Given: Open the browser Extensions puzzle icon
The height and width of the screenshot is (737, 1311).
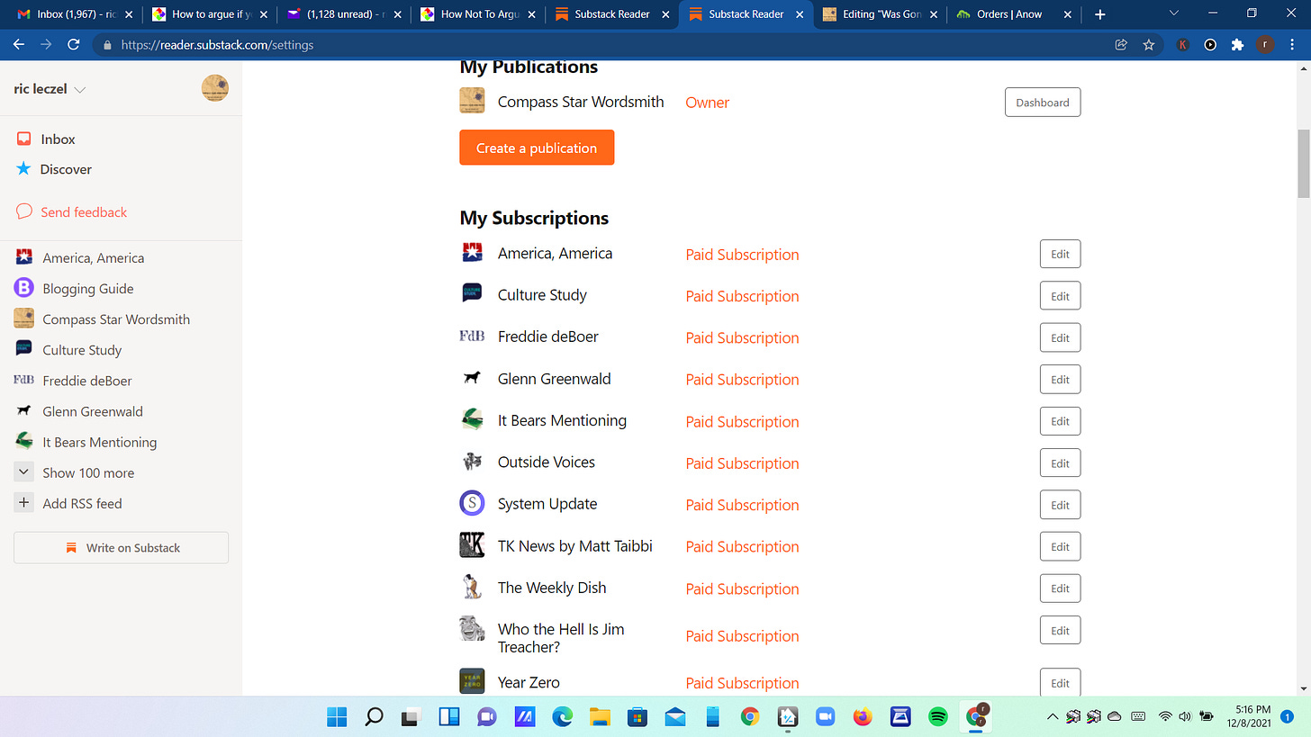Looking at the screenshot, I should pyautogui.click(x=1237, y=44).
